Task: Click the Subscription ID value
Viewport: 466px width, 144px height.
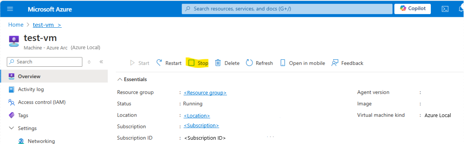Action: pyautogui.click(x=205, y=138)
